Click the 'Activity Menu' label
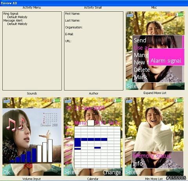Viewport: 188px width, 181px height. pyautogui.click(x=32, y=7)
